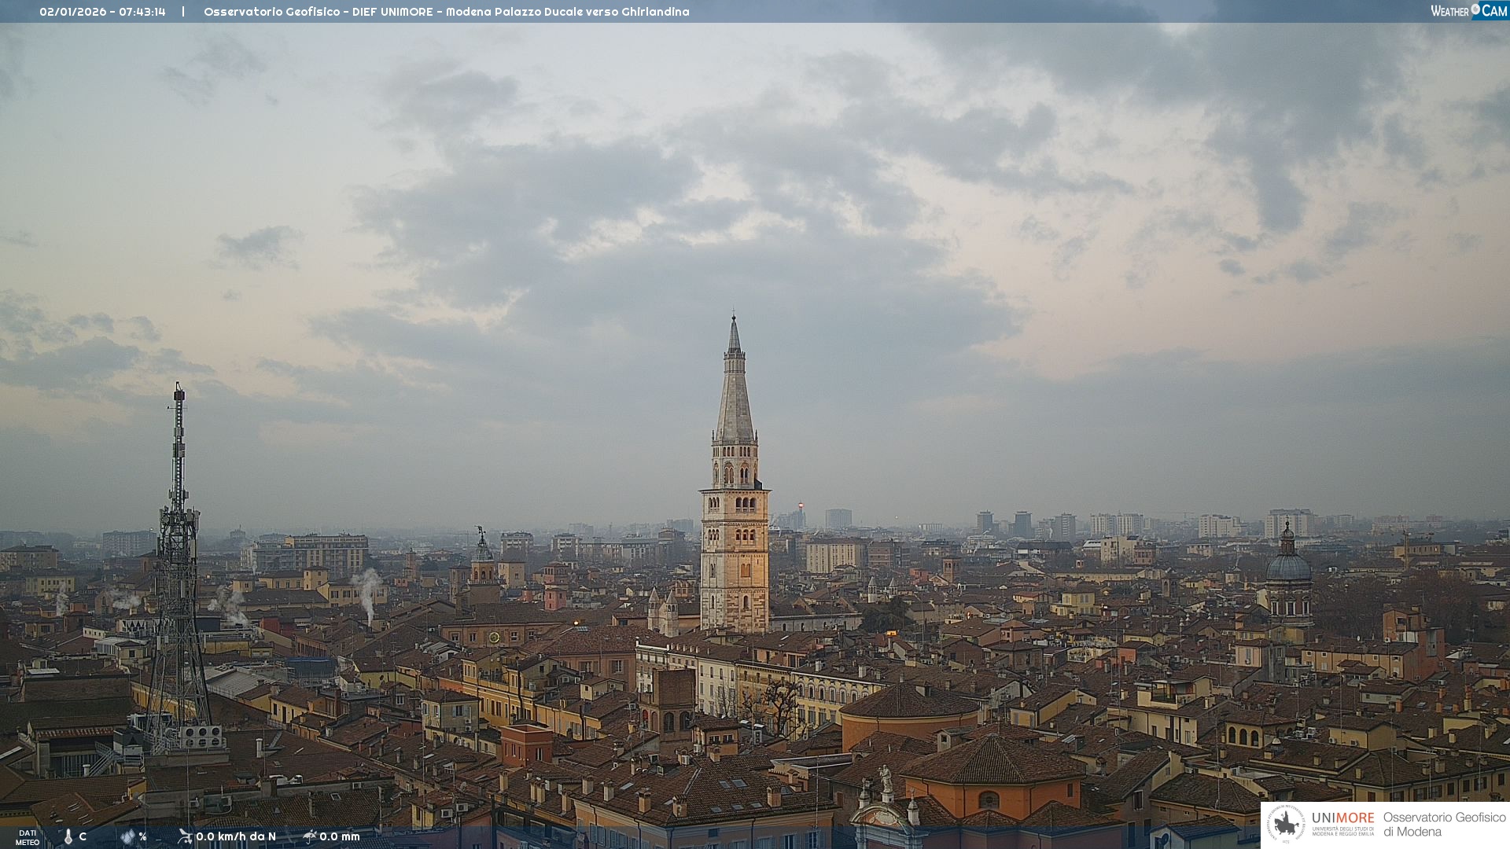
Task: Click the rain umbrella precipitation icon
Action: (310, 836)
